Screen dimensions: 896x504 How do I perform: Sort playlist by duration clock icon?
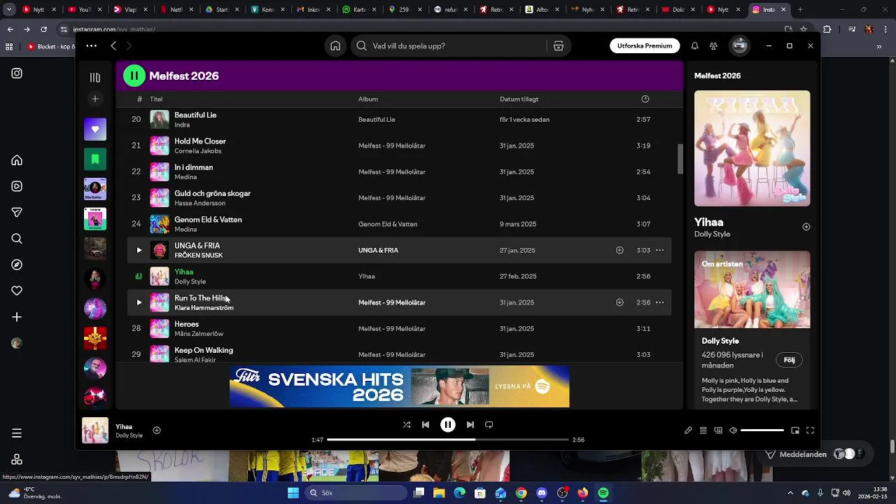[x=645, y=99]
